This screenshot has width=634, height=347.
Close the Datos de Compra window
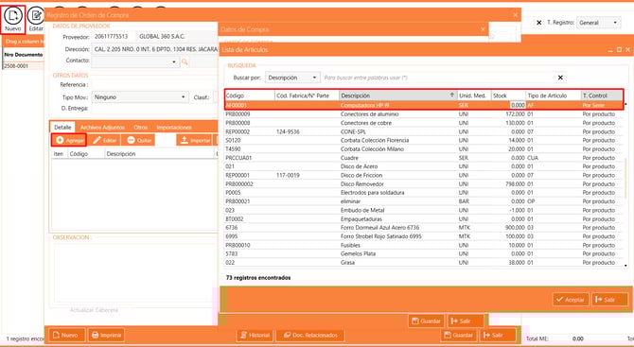(483, 29)
